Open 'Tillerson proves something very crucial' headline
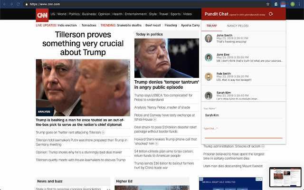 pos(83,43)
